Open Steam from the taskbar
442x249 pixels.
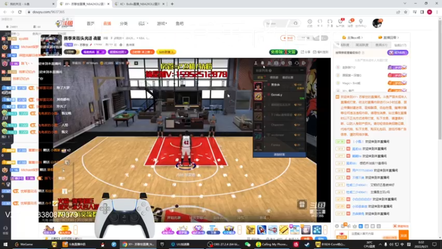[x=307, y=244]
